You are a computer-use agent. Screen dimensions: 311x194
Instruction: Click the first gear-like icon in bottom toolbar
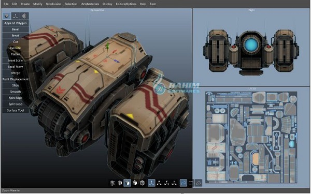[x=112, y=183]
